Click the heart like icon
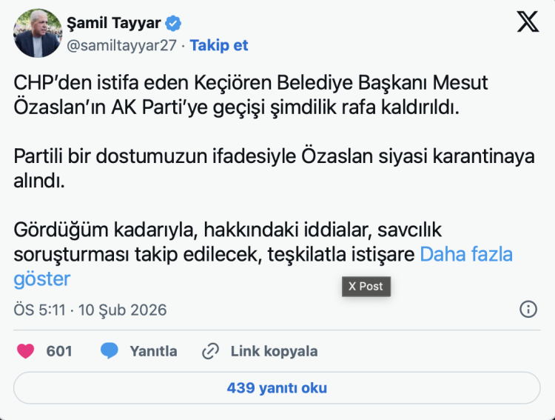555x420 pixels. [x=26, y=350]
